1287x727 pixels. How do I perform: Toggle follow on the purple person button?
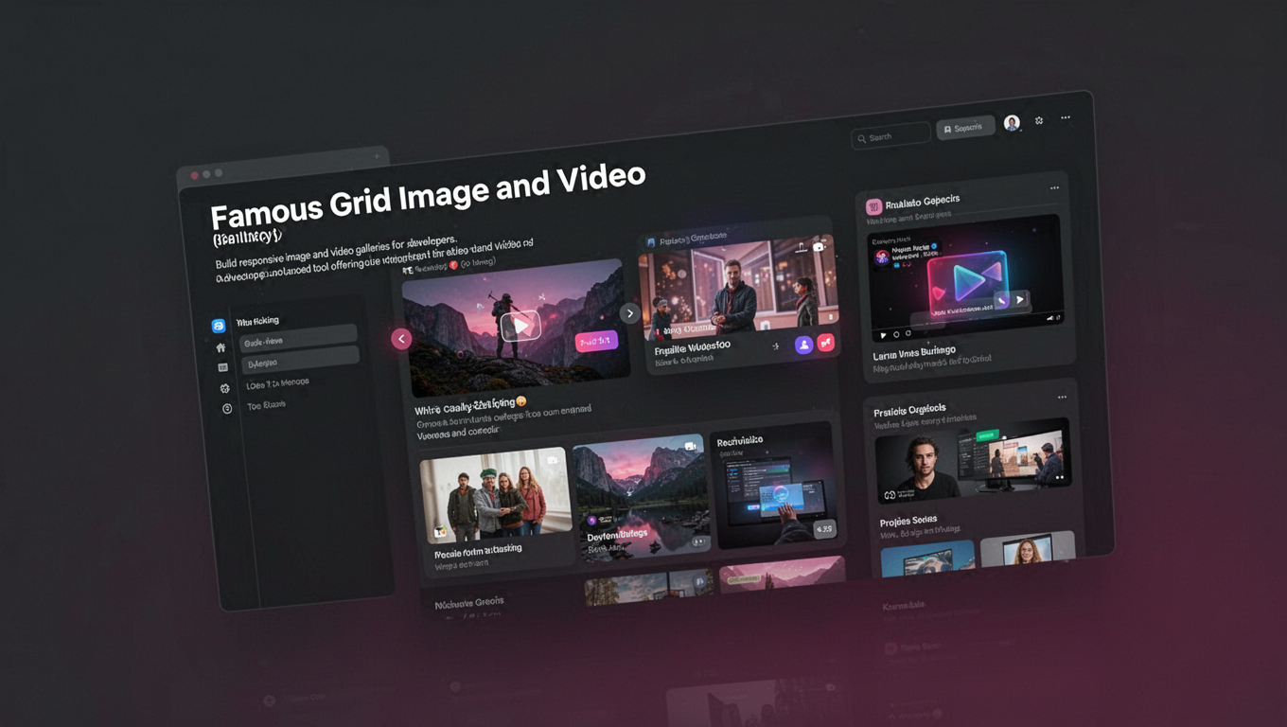[x=803, y=345]
